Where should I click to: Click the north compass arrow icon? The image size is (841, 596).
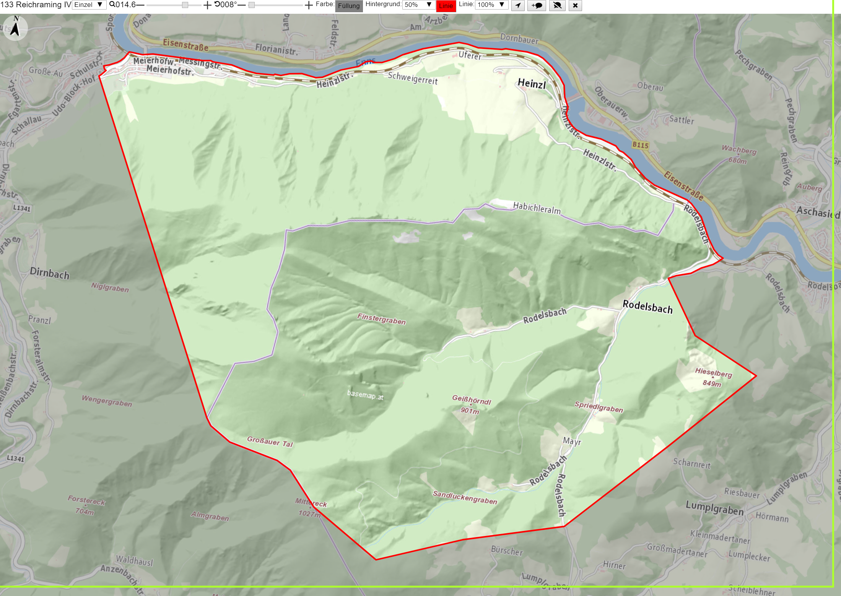[15, 28]
